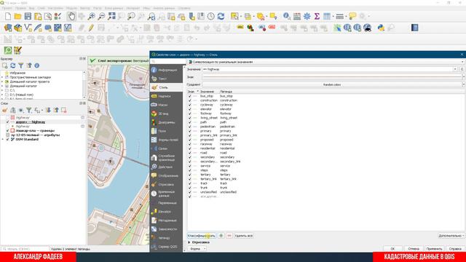Open the Форма dropdown button

pyautogui.click(x=197, y=249)
